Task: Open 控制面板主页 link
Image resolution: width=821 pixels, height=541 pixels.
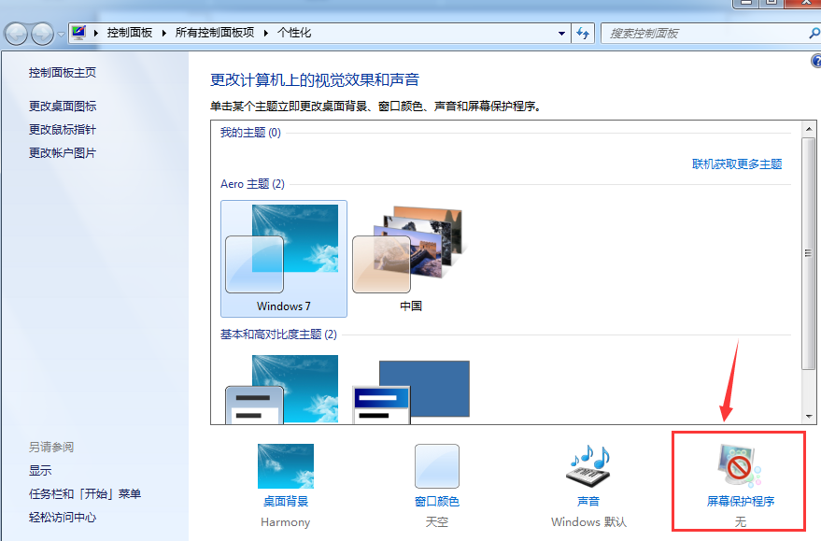Action: click(63, 73)
